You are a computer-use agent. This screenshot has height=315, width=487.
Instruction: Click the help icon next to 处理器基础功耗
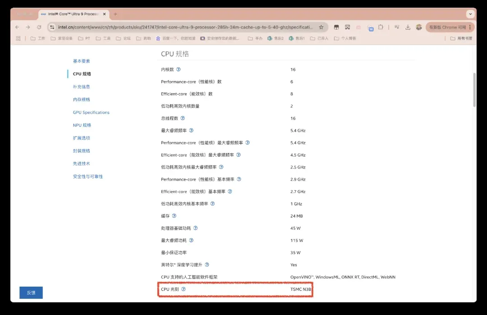point(195,228)
